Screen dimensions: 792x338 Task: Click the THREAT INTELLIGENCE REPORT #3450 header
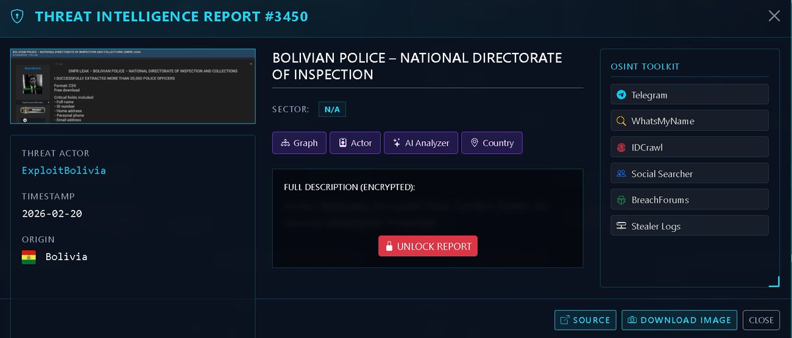(x=172, y=16)
